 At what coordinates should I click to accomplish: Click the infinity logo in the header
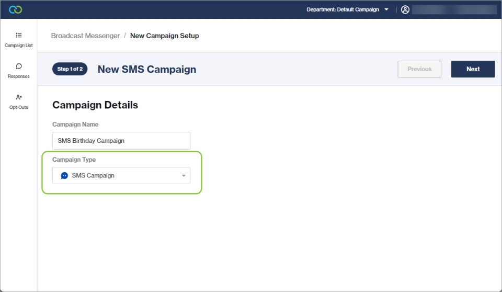point(15,9)
